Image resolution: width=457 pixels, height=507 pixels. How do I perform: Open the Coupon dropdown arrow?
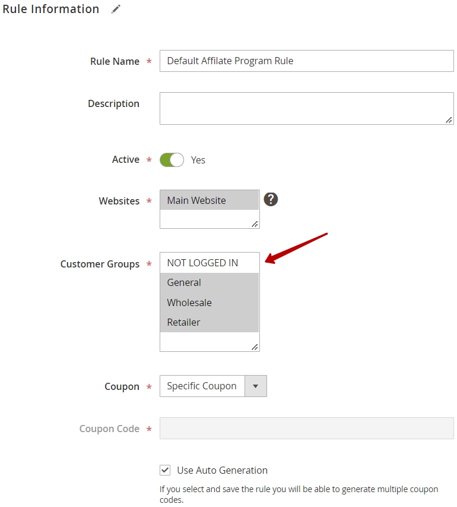point(255,386)
